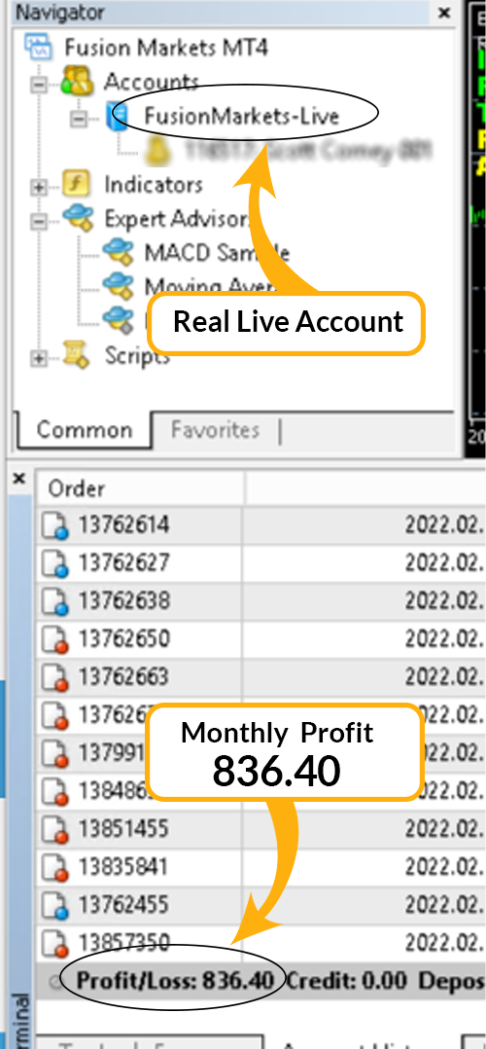486x1049 pixels.
Task: Click order 13762650 sell icon
Action: tap(56, 640)
